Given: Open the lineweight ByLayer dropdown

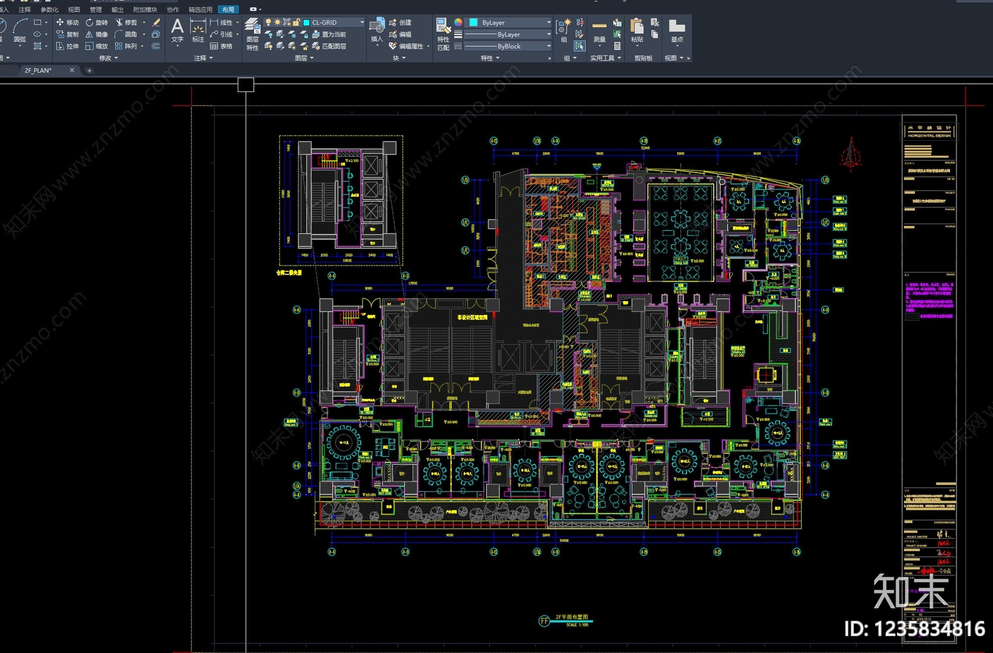Looking at the screenshot, I should tap(549, 34).
